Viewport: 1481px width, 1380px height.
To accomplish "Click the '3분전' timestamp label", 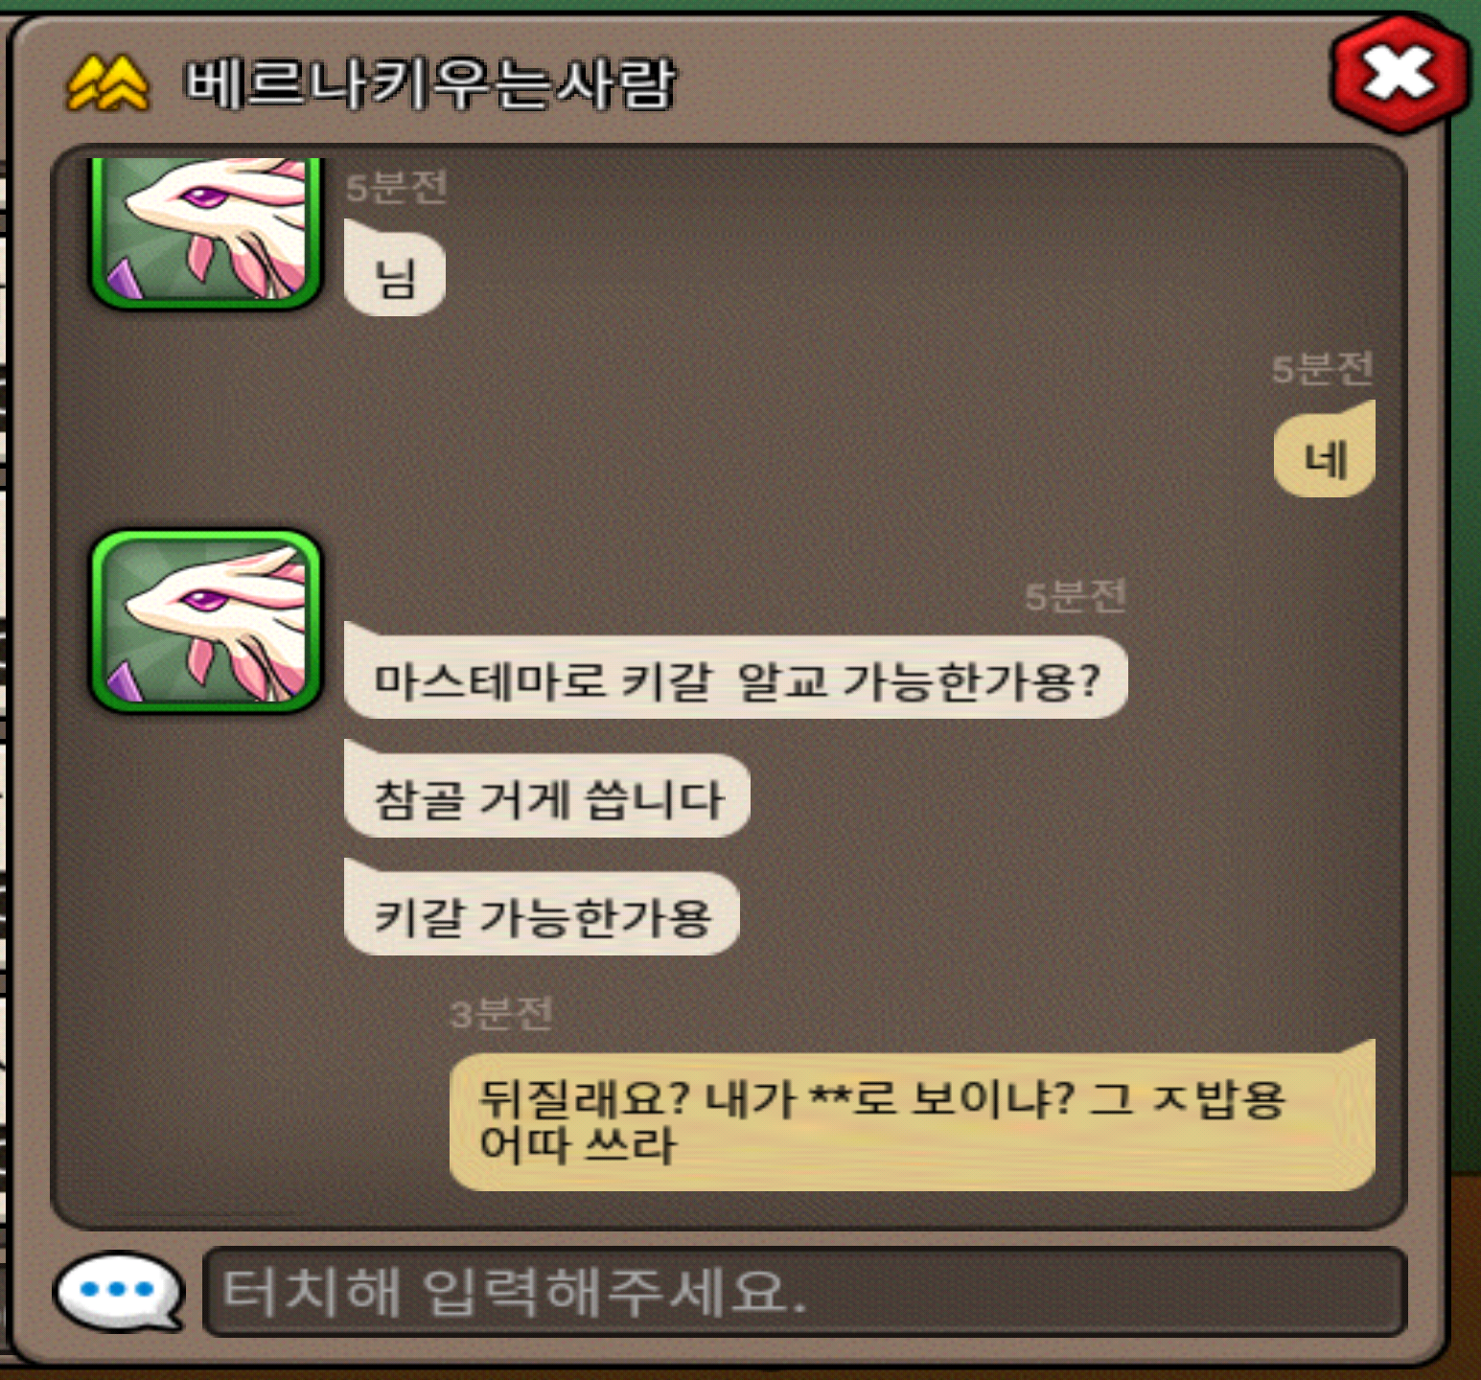I will tap(500, 1013).
